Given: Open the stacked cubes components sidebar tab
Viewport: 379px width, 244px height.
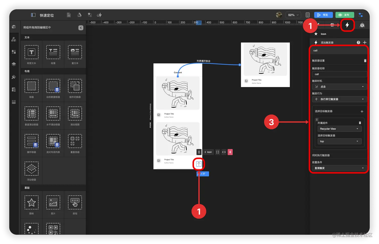Looking at the screenshot, I should [14, 39].
